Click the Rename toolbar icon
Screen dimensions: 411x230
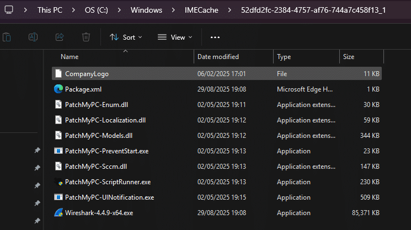tap(33, 37)
